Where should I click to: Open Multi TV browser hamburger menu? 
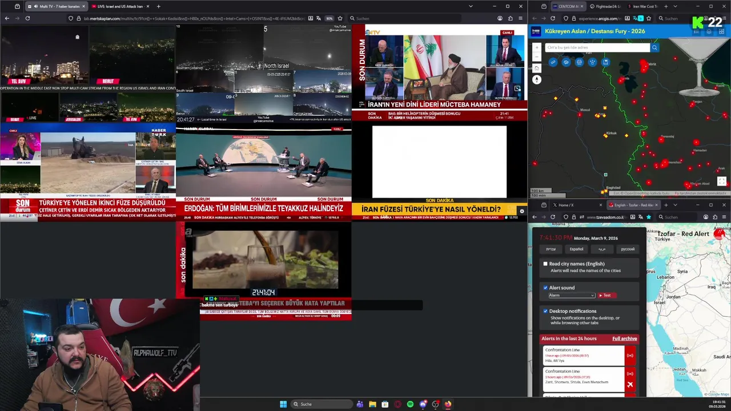coord(520,18)
